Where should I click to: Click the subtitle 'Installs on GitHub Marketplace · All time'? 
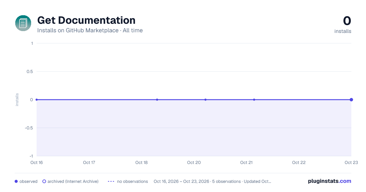(x=90, y=30)
